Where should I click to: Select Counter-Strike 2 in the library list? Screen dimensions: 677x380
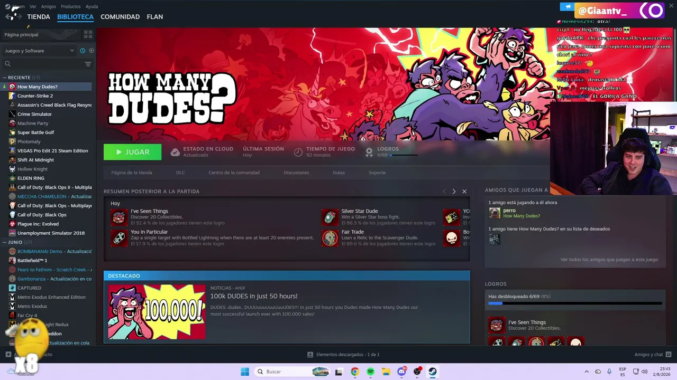35,96
